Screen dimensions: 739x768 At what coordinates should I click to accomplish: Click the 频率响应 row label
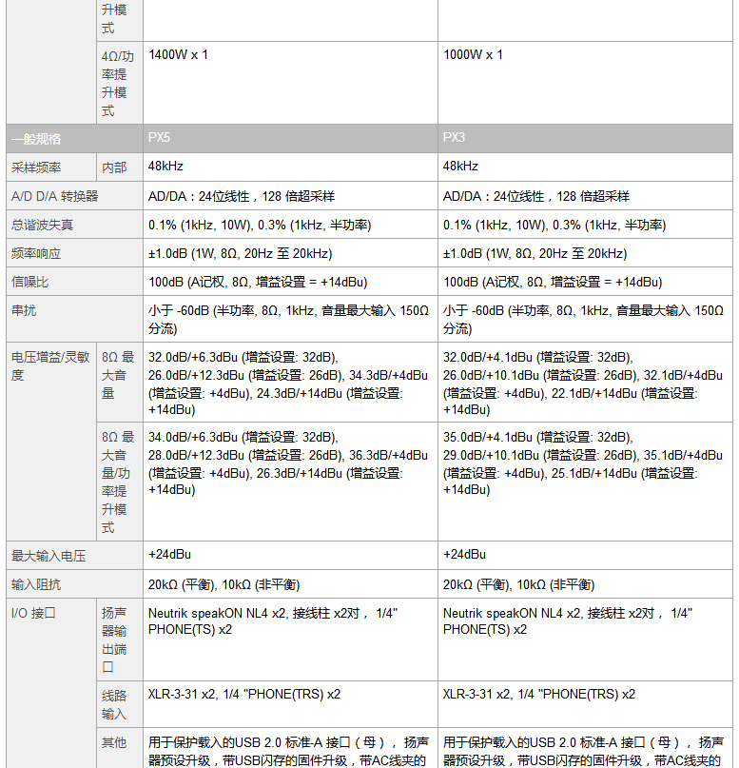tap(74, 253)
